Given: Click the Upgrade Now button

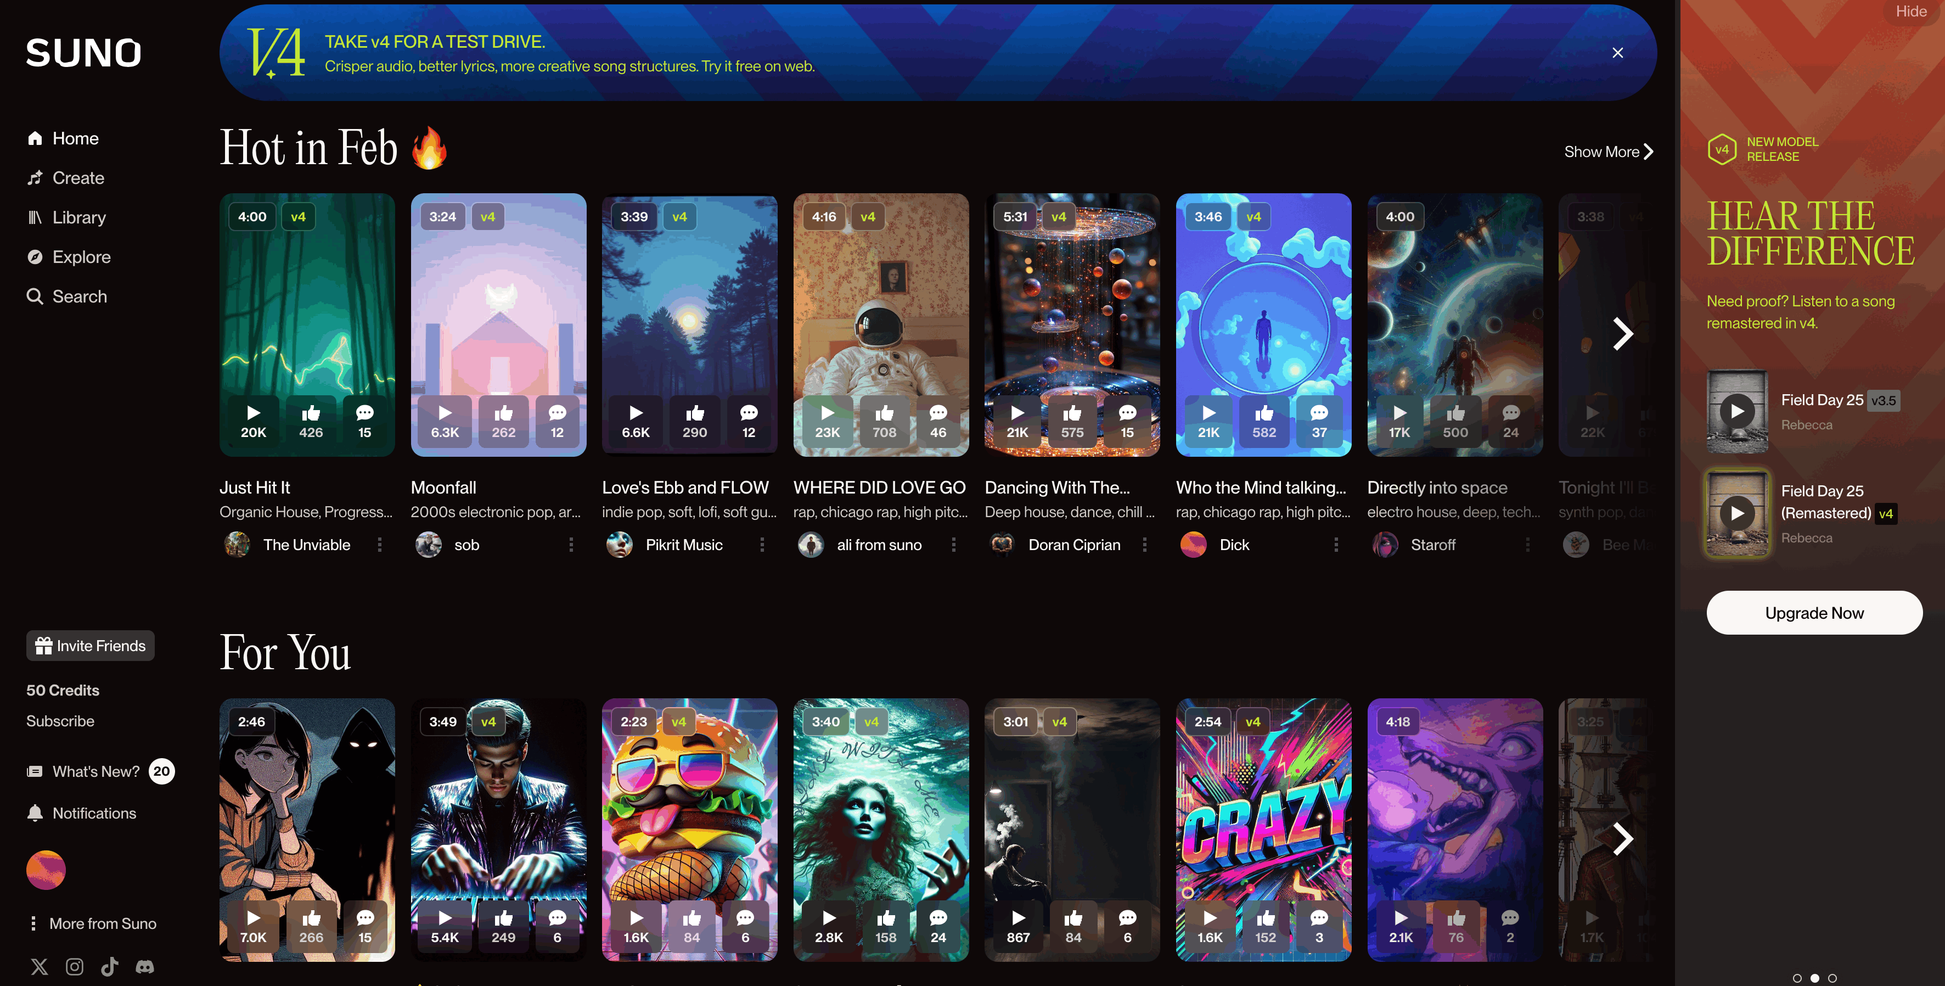Looking at the screenshot, I should [1814, 613].
